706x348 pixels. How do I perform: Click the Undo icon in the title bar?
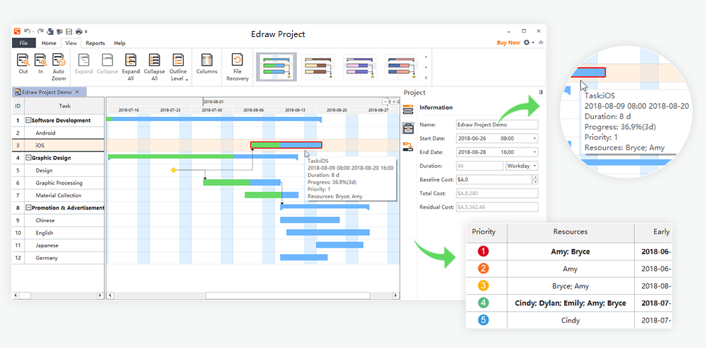(27, 32)
